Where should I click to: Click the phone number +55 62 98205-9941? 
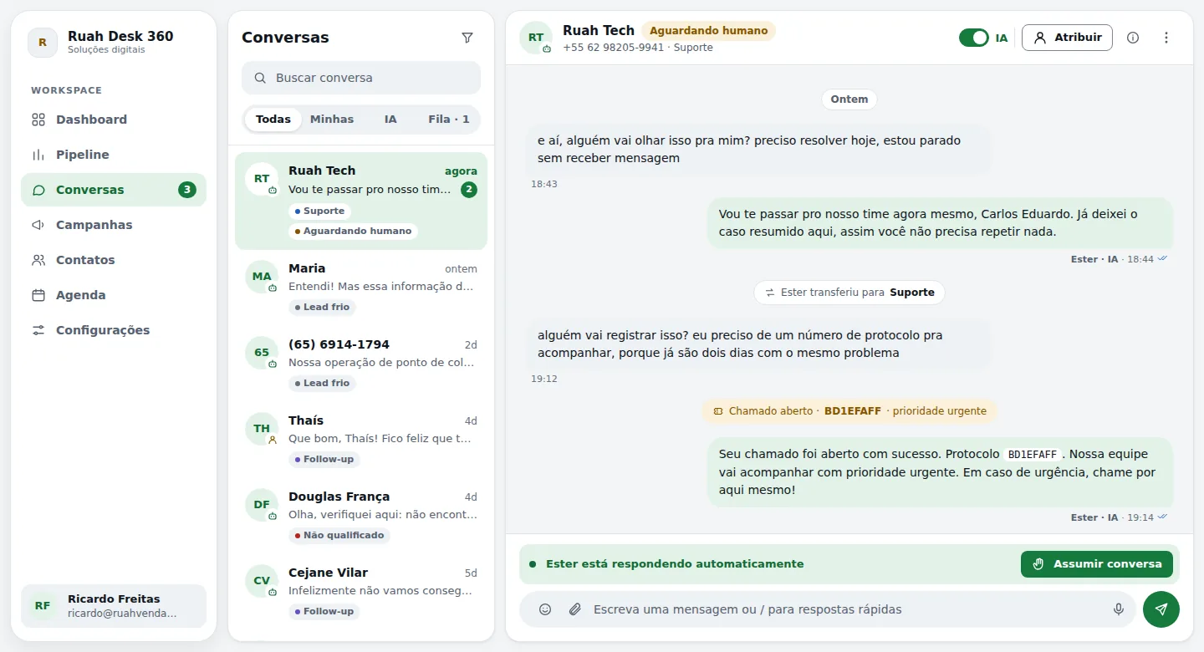point(613,48)
